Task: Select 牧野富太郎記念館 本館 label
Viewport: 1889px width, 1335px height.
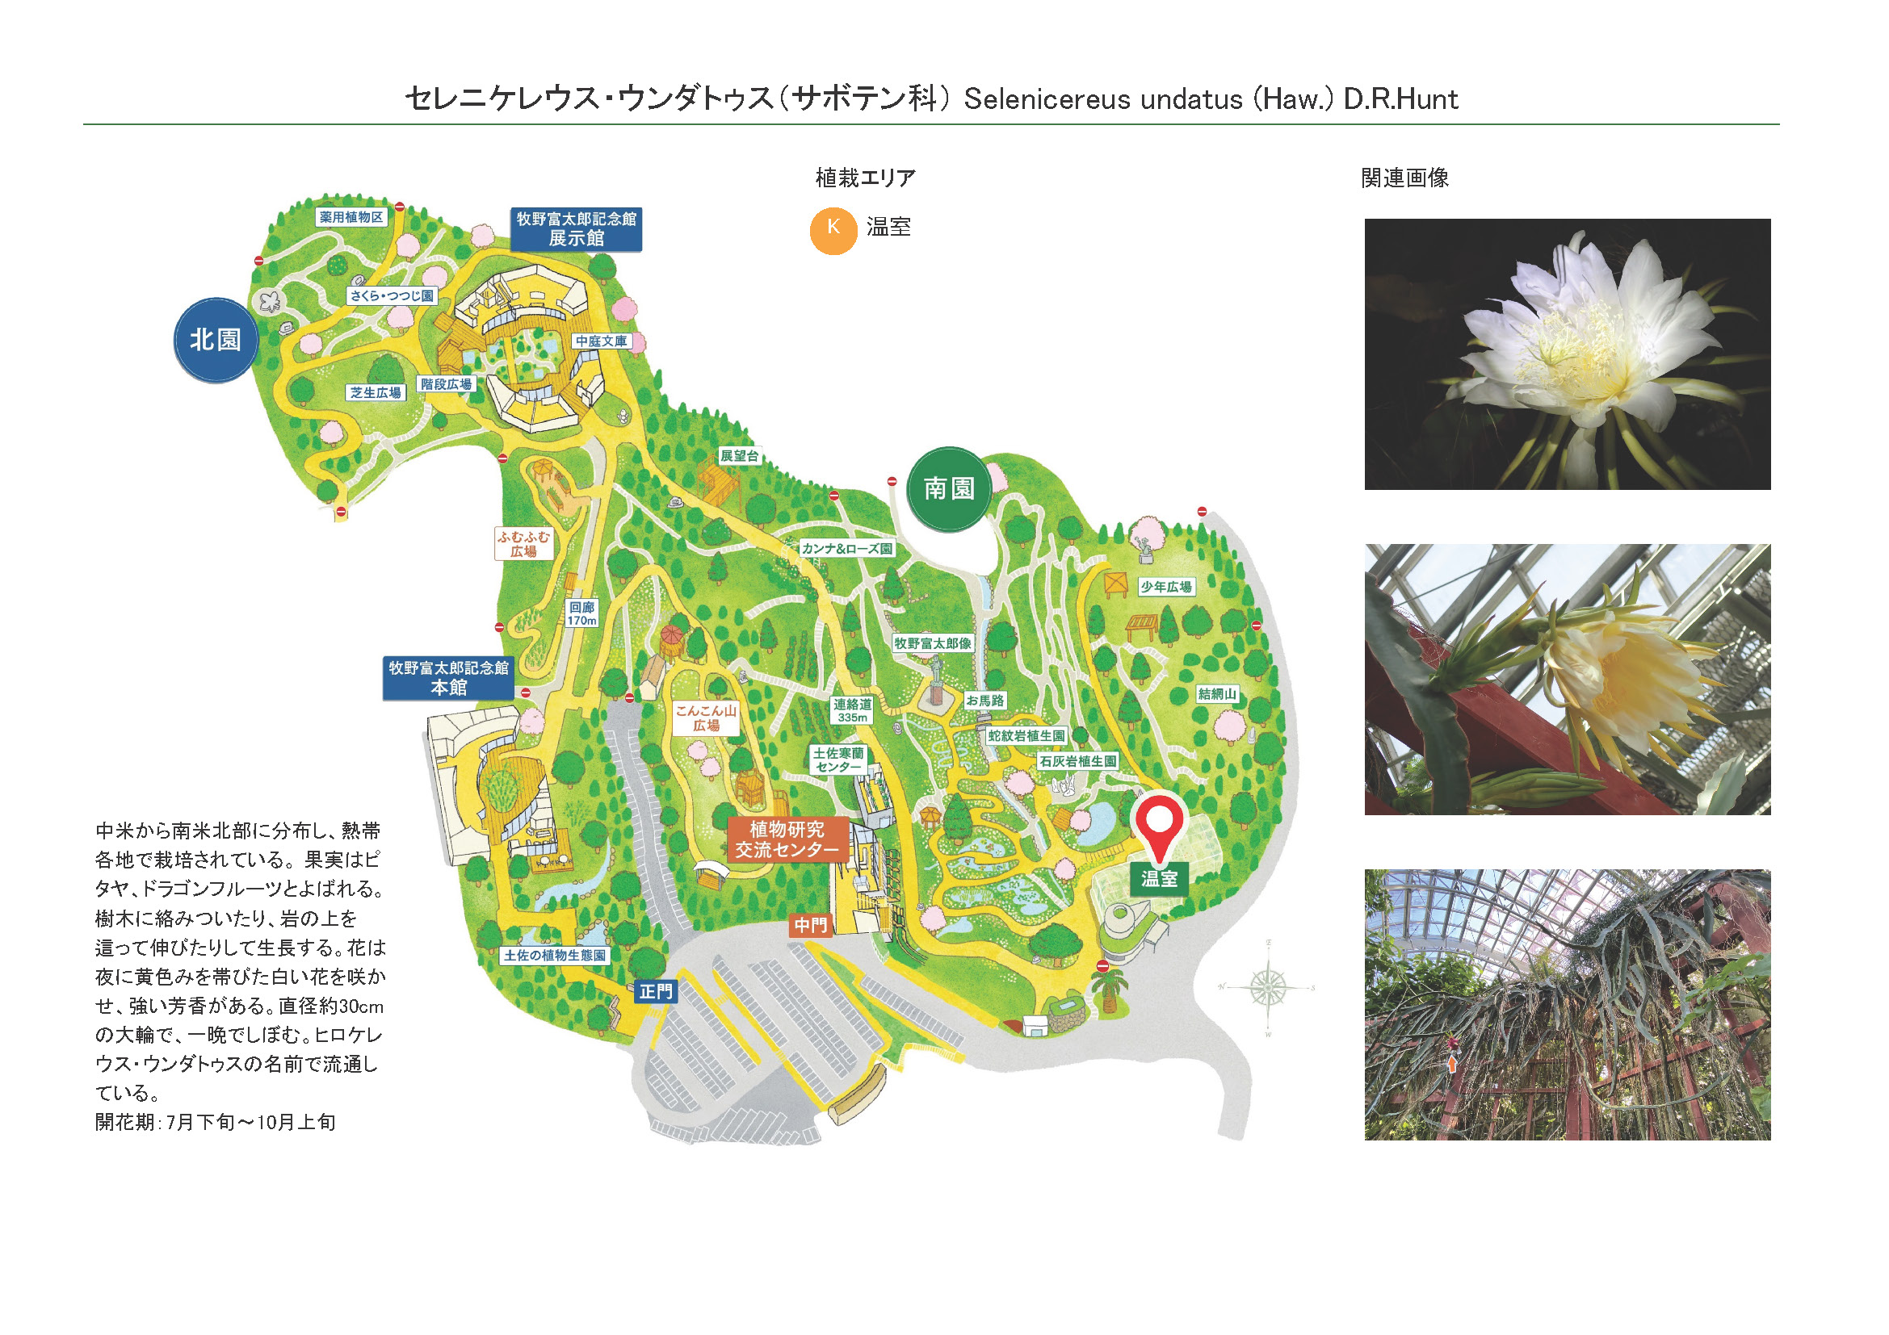Action: tap(448, 677)
